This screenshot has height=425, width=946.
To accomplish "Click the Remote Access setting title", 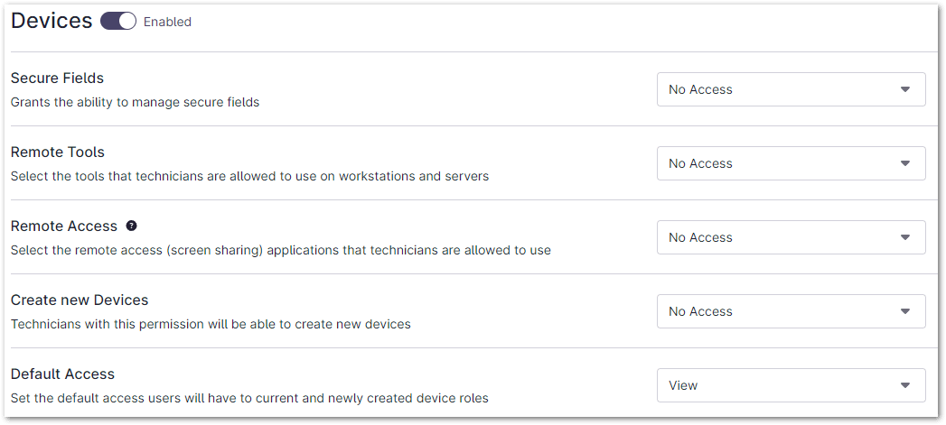I will 63,226.
